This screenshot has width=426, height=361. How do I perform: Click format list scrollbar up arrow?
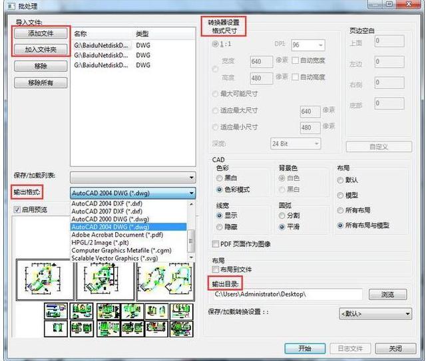click(192, 204)
